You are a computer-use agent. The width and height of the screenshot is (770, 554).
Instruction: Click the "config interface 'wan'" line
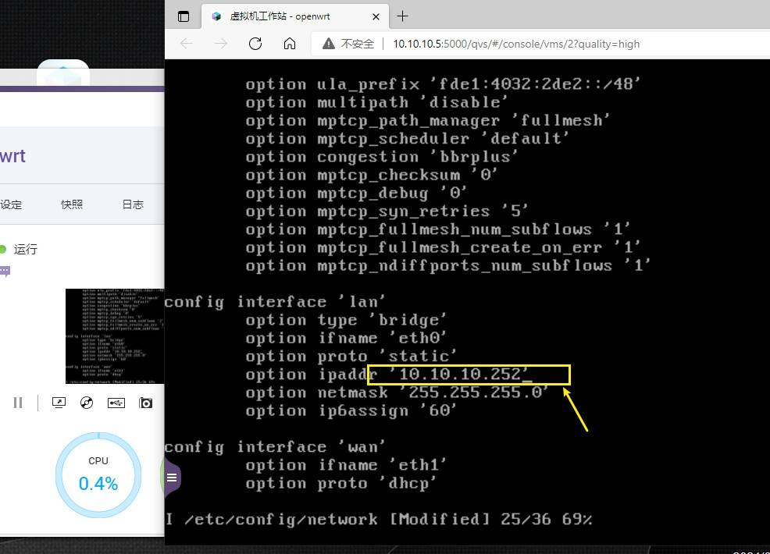[x=275, y=447]
